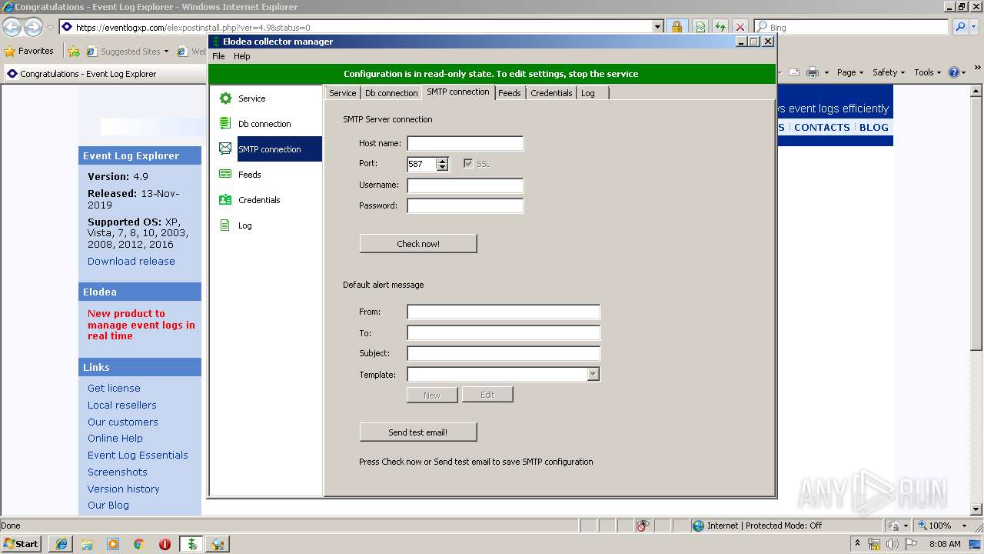Viewport: 984px width, 554px height.
Task: Click the Internet Explorer back arrow
Action: click(12, 27)
